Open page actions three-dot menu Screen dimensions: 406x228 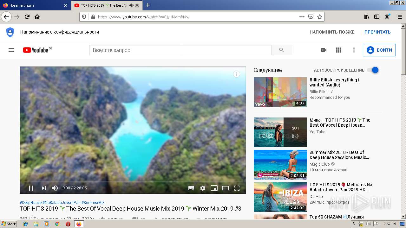(302, 17)
